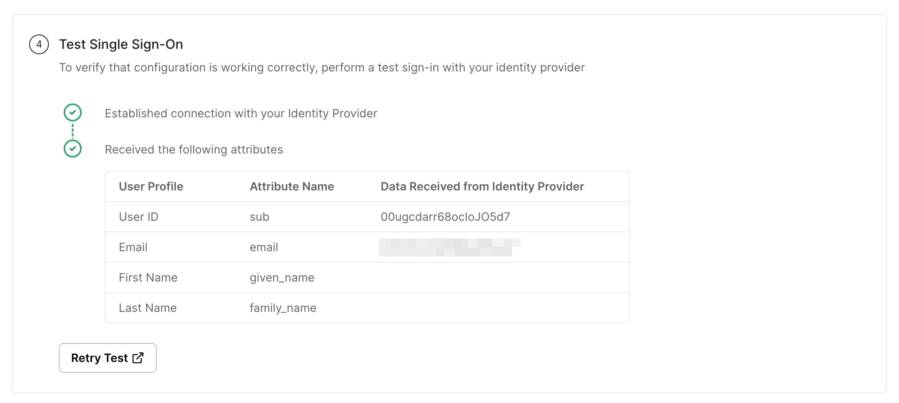Viewport: 899px width, 403px height.
Task: Click the dotted connector between checkmarks
Action: click(x=73, y=131)
